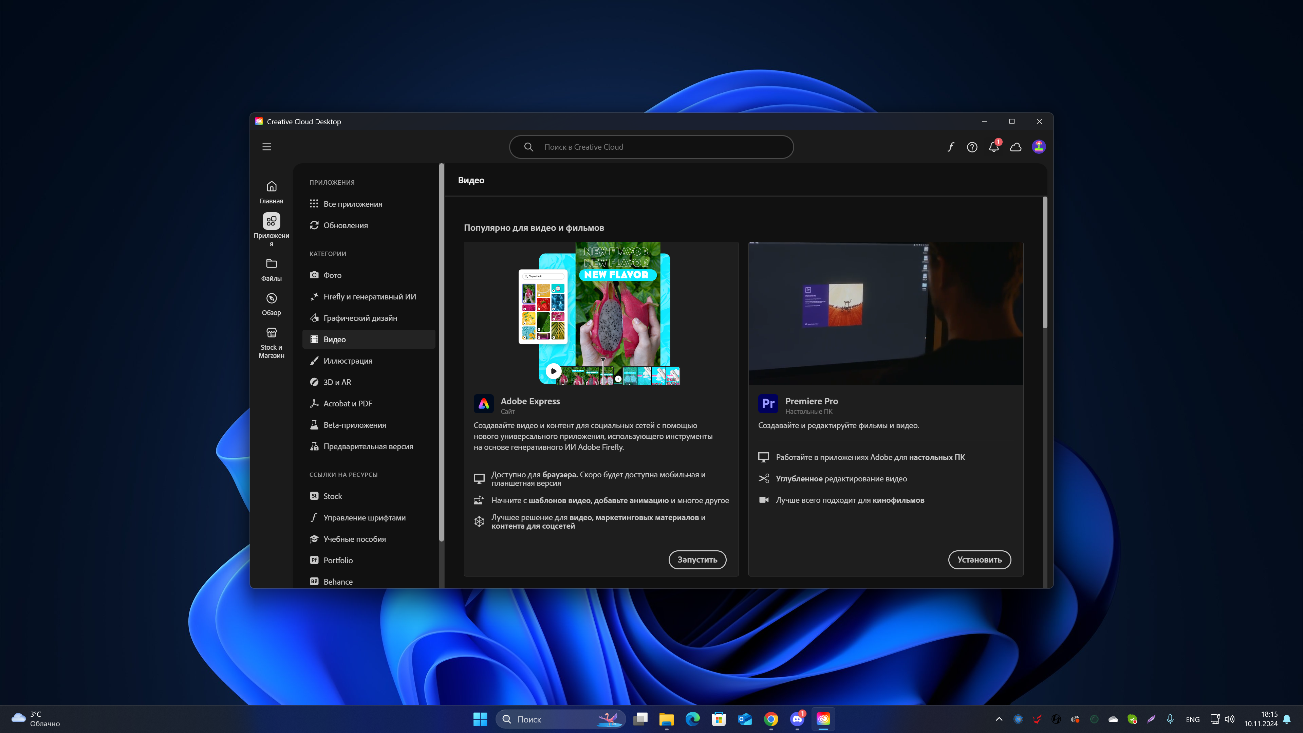Open the weather widget showing Облачно
Viewport: 1303px width, 733px height.
click(35, 719)
